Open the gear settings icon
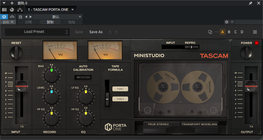This screenshot has height=140, width=263. click(227, 22)
